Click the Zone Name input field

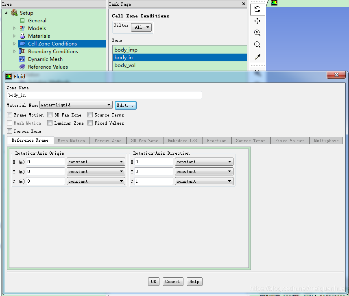105,95
